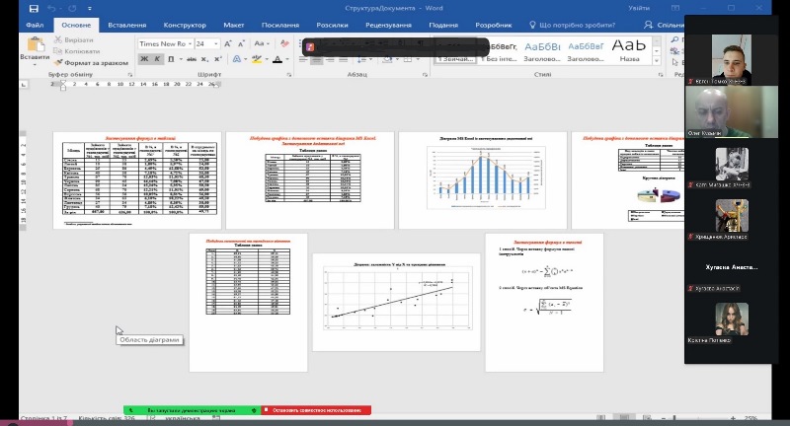Screen dimensions: 790x426
Task: Open the font color dropdown arrow
Action: pyautogui.click(x=287, y=59)
